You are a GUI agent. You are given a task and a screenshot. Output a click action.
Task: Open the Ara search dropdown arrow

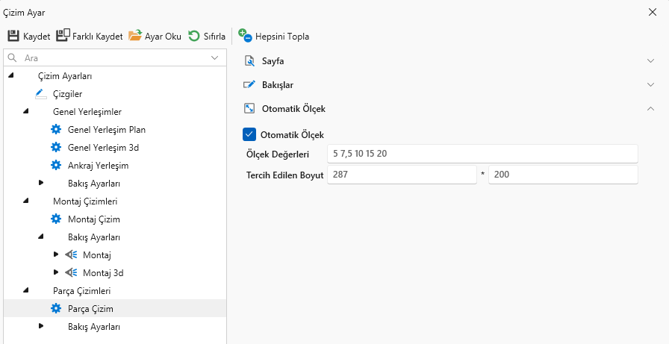tap(215, 57)
